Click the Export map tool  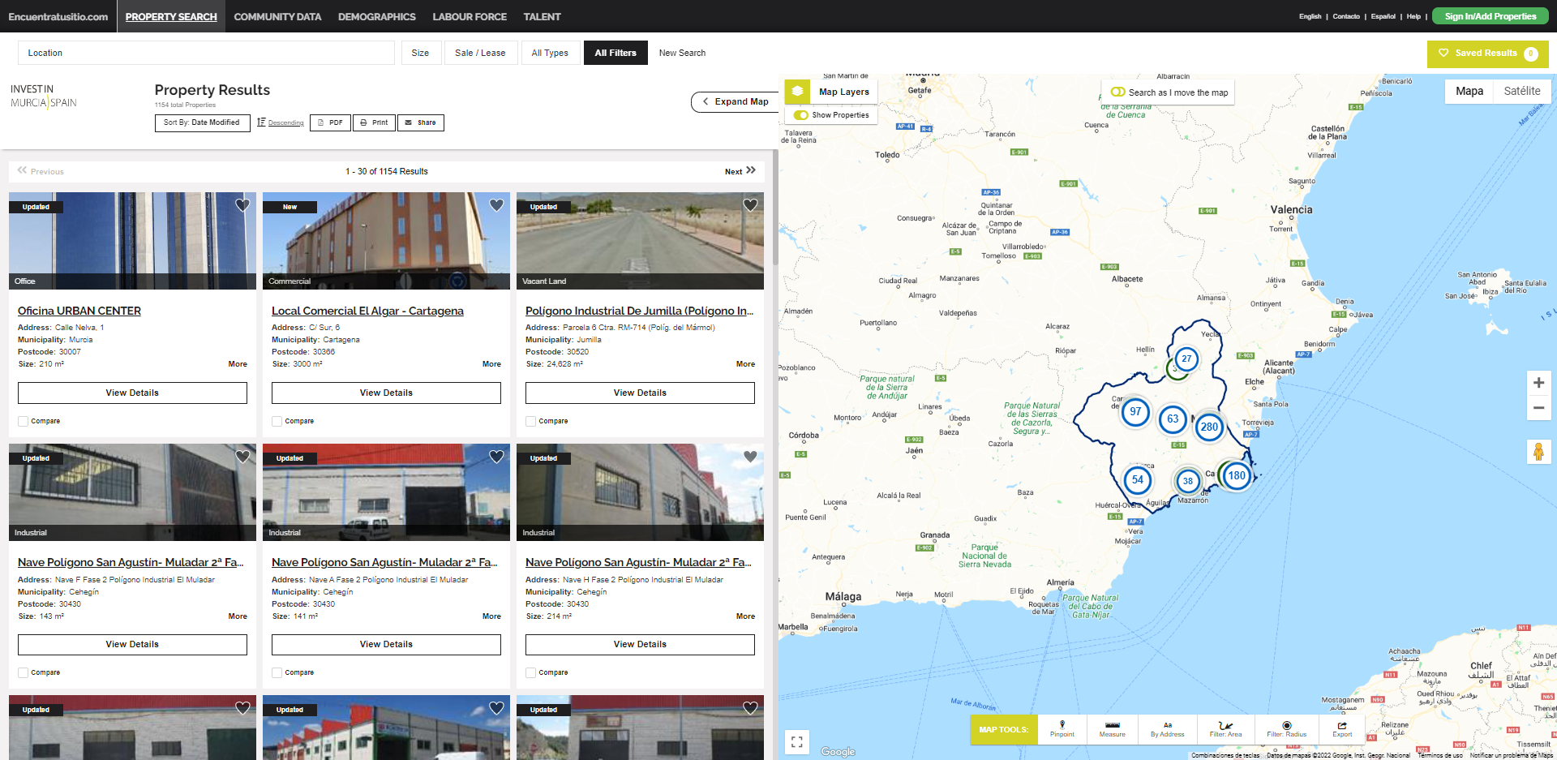1342,729
